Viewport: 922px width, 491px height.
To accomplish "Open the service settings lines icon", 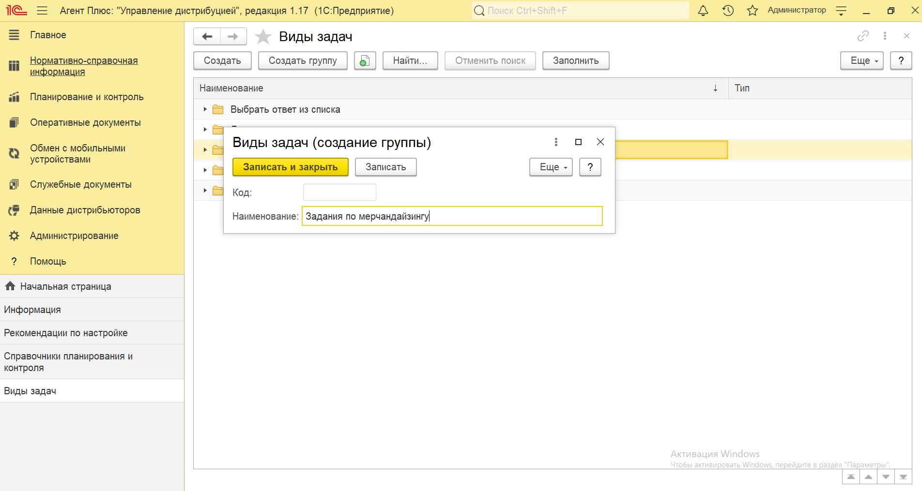I will click(x=841, y=11).
